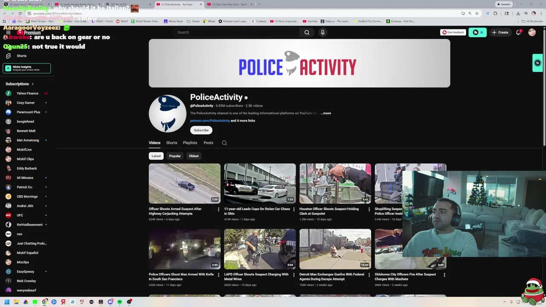Open title '11-year-old Leads Cops On Stolen Car Chase'
The image size is (546, 307).
coord(257,211)
